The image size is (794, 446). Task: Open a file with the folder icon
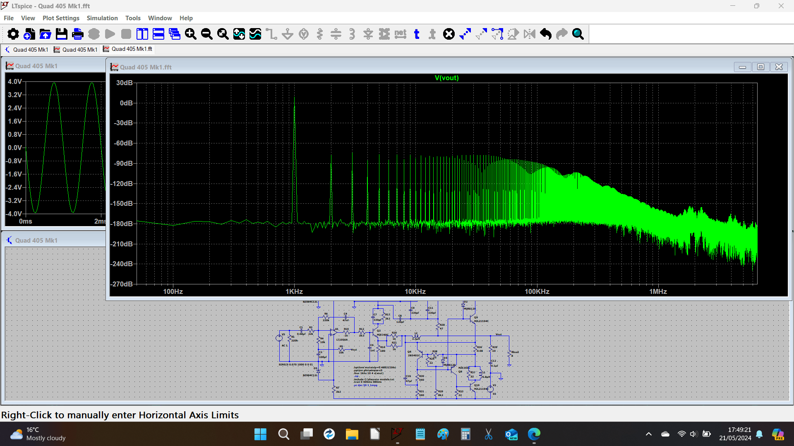coord(46,34)
